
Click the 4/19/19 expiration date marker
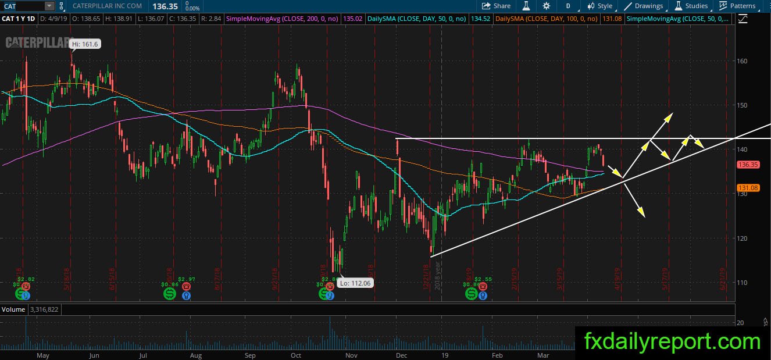point(617,279)
